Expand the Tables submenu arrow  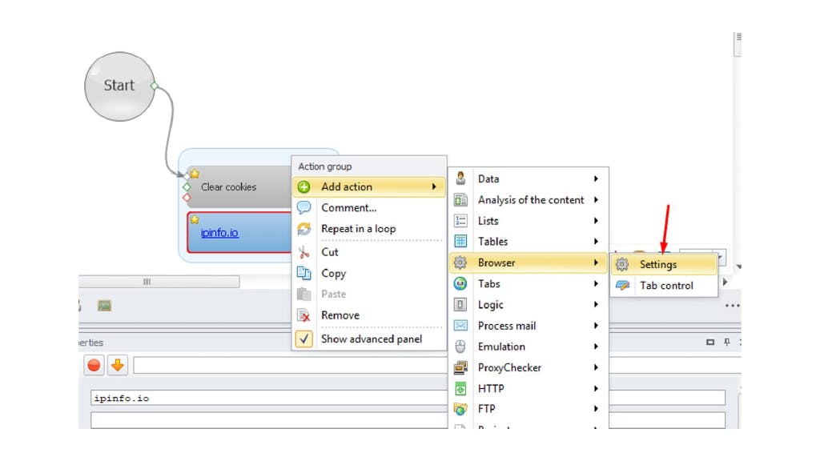[596, 242]
